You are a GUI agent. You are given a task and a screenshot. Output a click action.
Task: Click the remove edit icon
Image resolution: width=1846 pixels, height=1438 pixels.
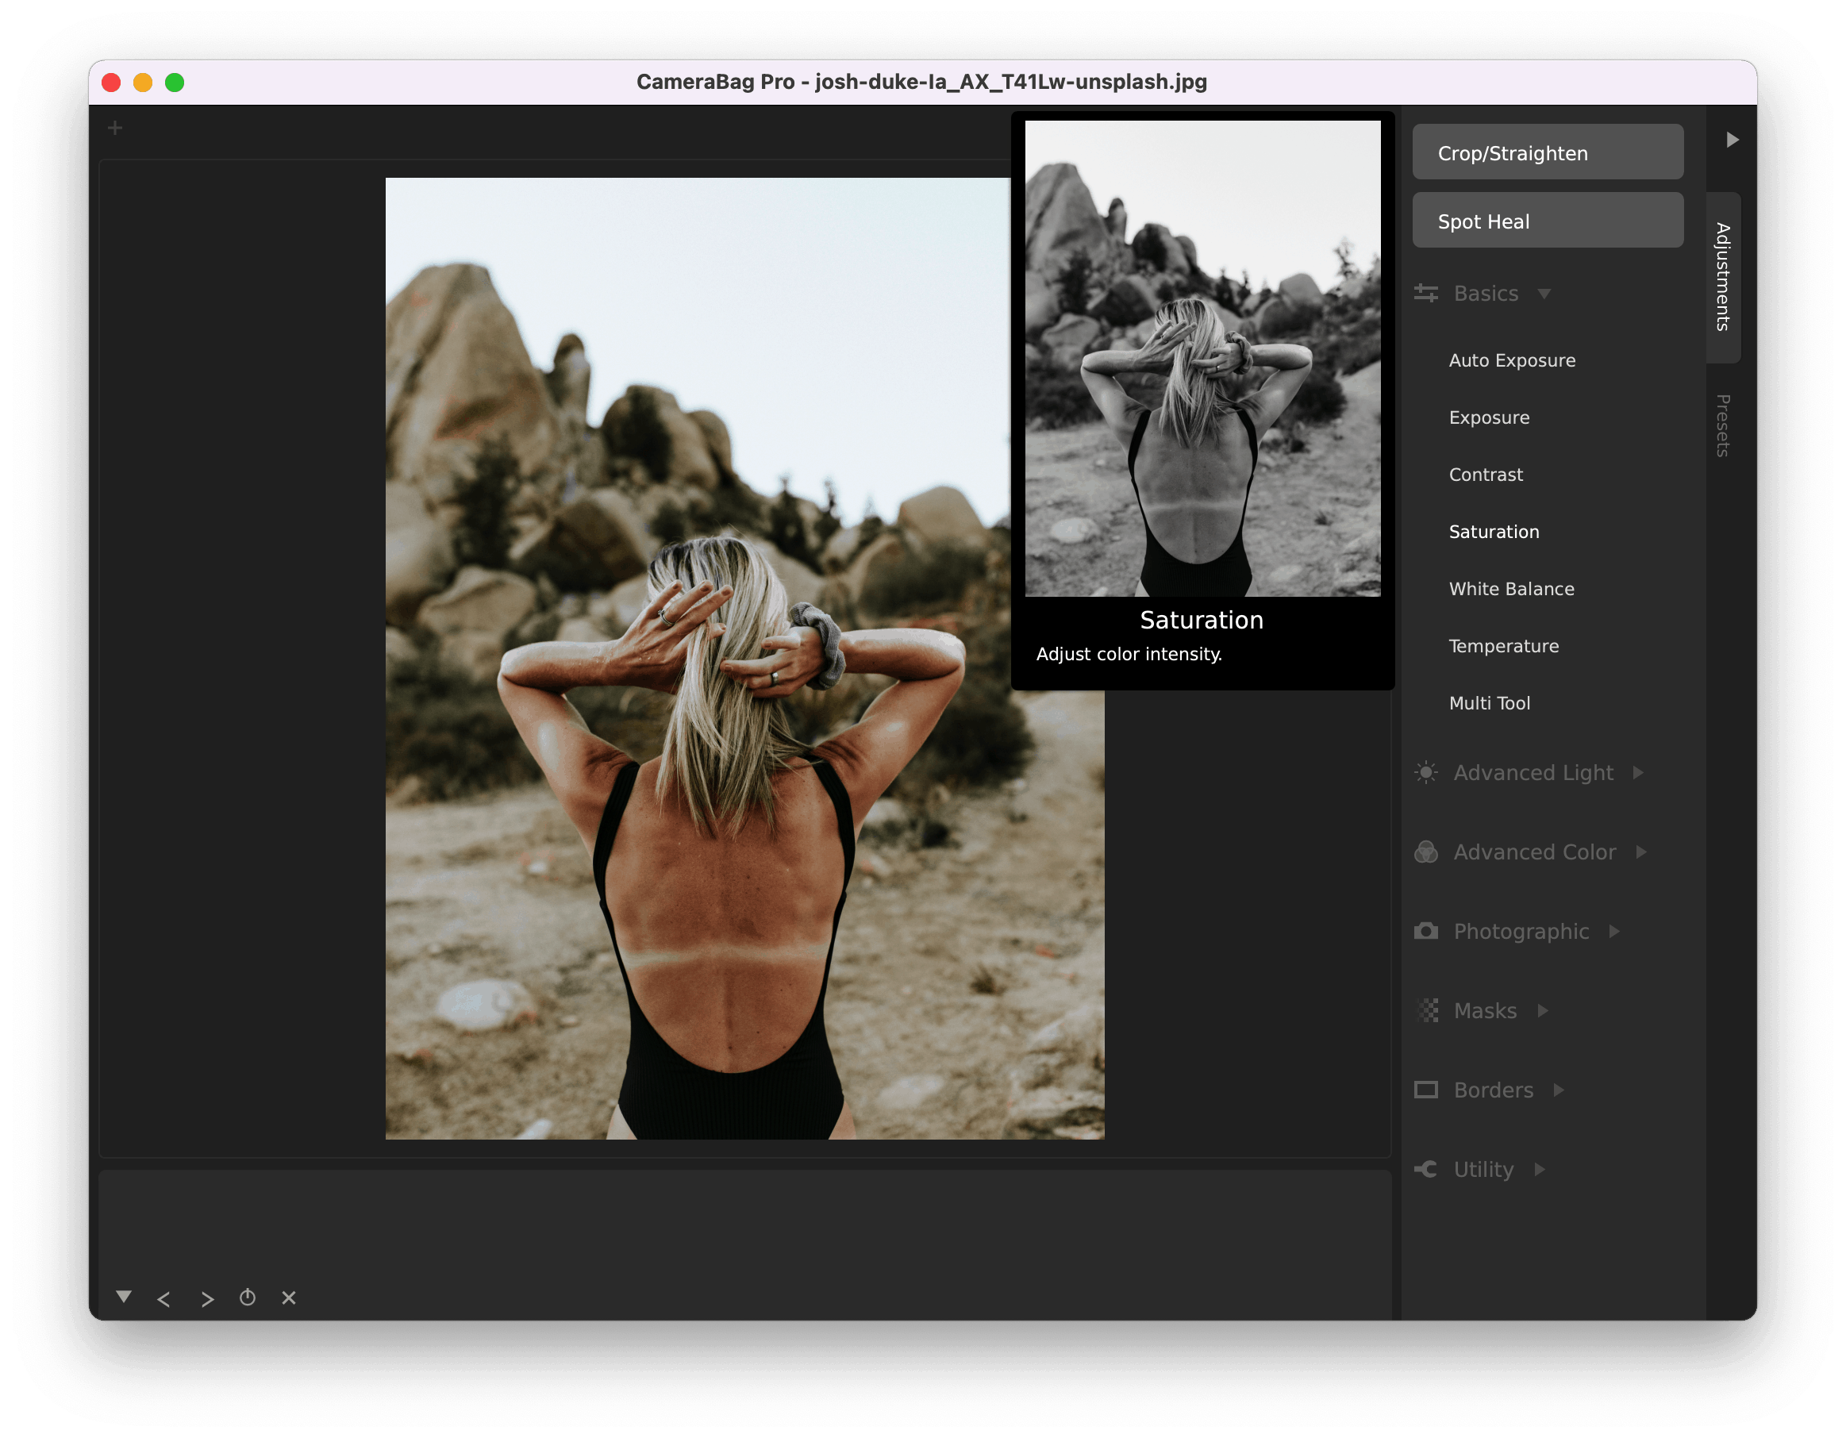pos(289,1298)
